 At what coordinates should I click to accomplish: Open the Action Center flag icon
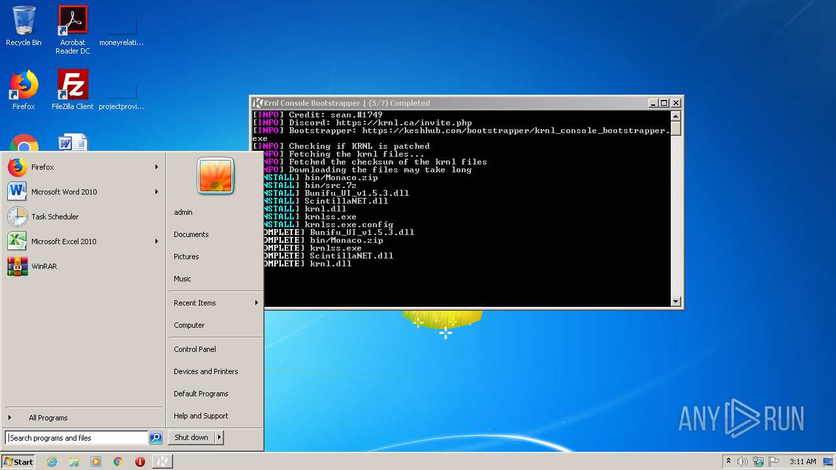pos(773,462)
